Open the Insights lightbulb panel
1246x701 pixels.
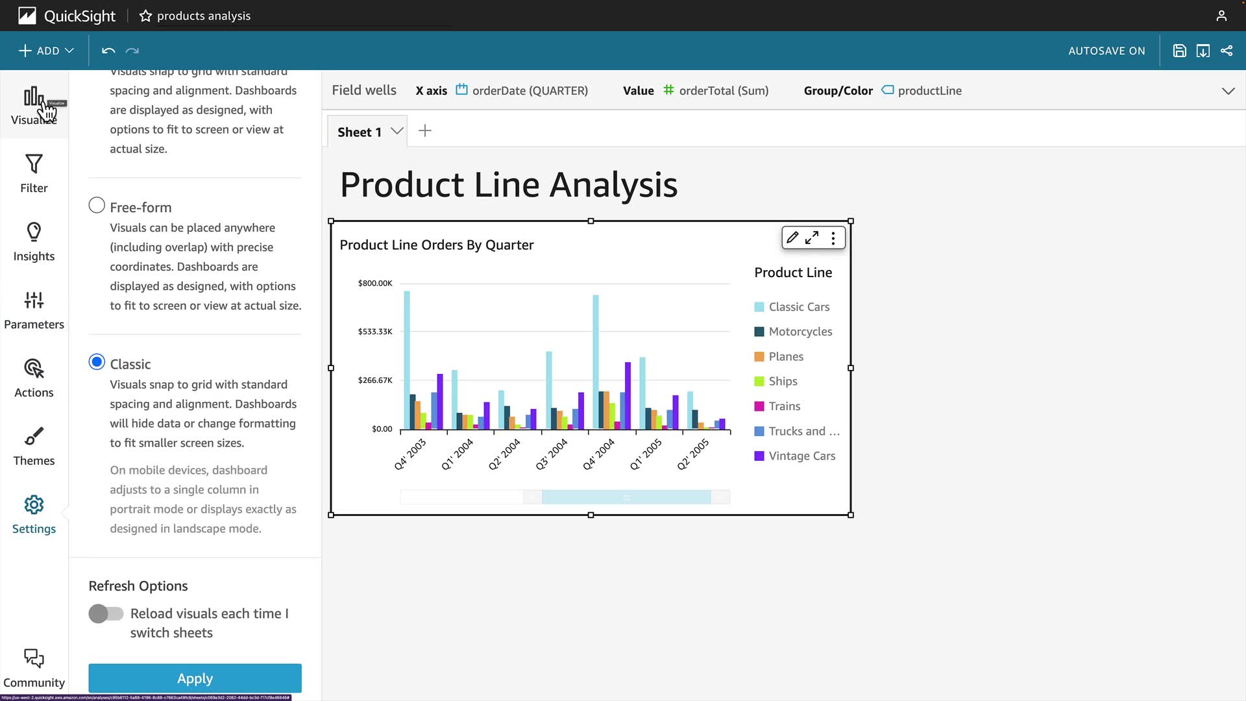pyautogui.click(x=34, y=241)
